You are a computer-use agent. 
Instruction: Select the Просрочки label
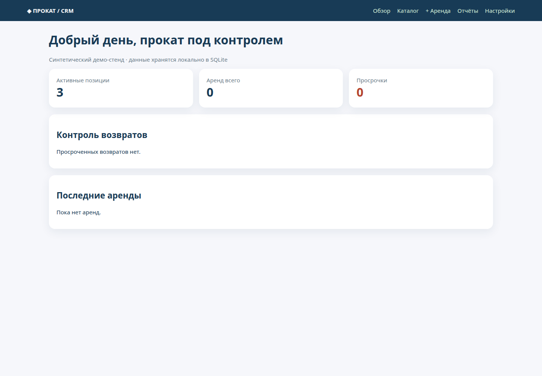click(x=372, y=80)
